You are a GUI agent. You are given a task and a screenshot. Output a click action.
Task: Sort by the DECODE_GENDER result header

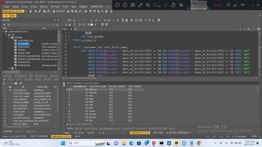117,87
